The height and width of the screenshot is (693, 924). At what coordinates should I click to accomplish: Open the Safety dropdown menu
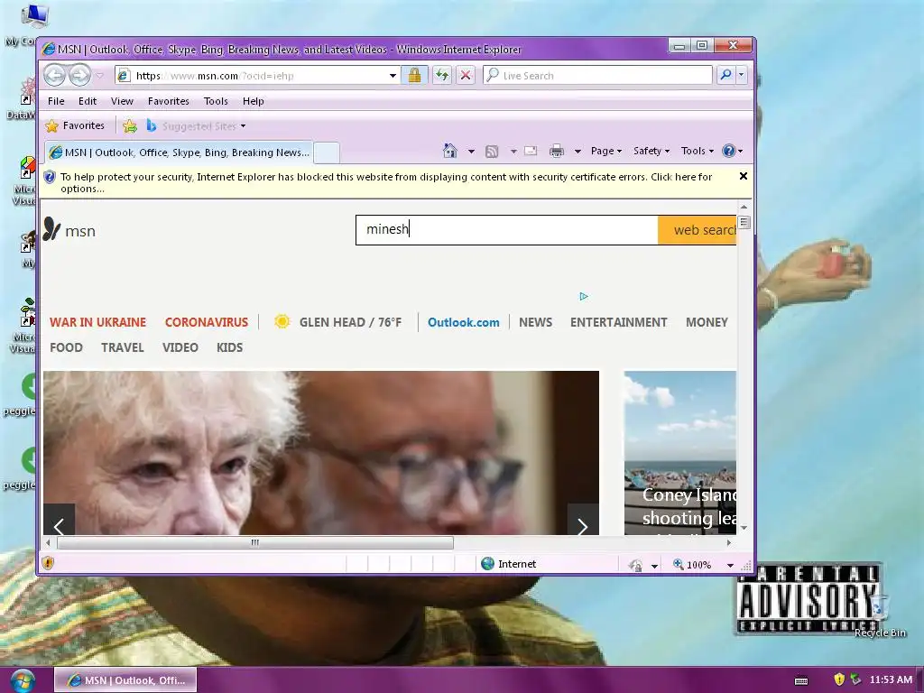pyautogui.click(x=651, y=151)
